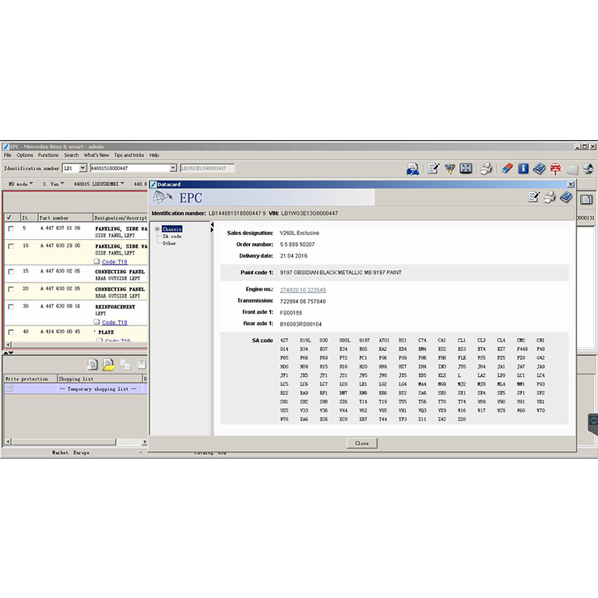Image resolution: width=598 pixels, height=598 pixels.
Task: Click the envelope mail icon in toolbar
Action: click(x=572, y=169)
